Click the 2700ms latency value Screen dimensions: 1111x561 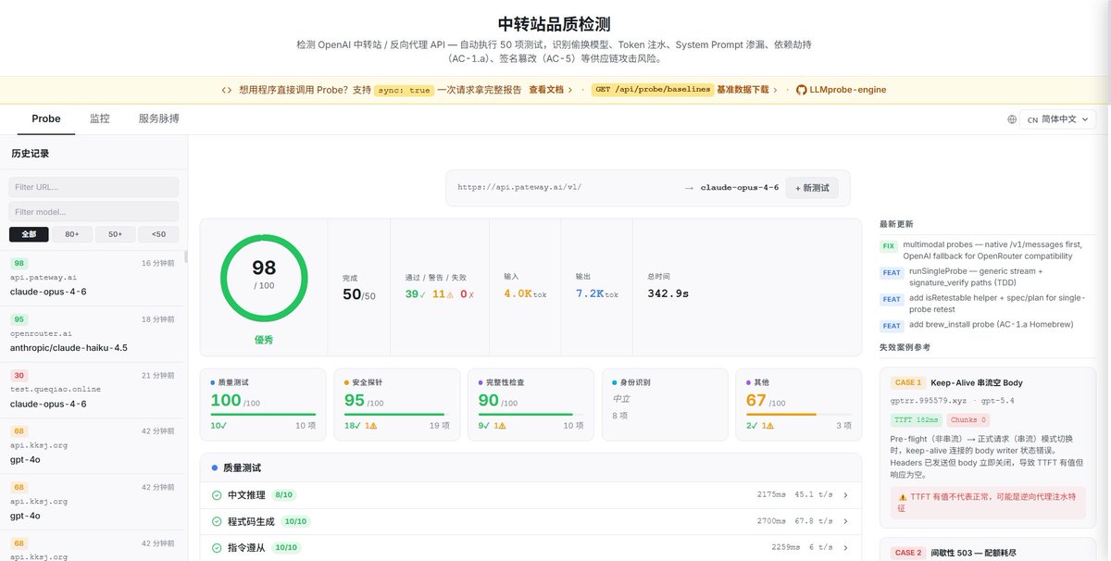(772, 521)
